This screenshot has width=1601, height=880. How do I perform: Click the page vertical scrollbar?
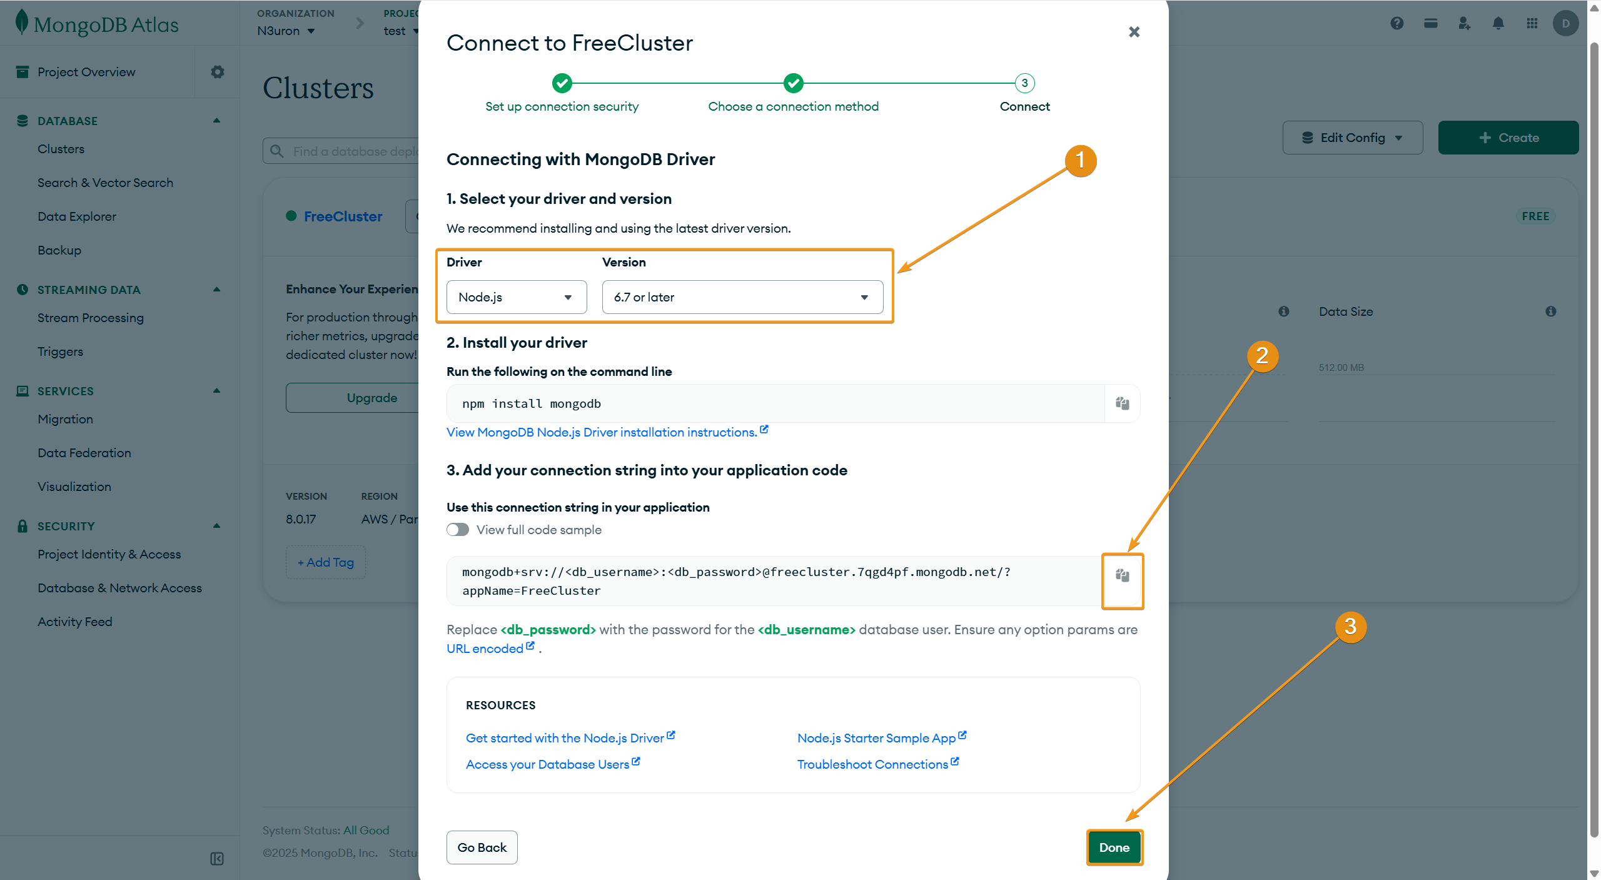coord(1594,438)
